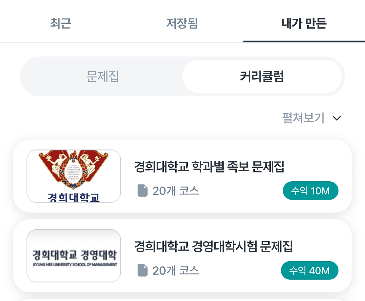Image resolution: width=365 pixels, height=301 pixels.
Task: Open the 저장됨 tab
Action: (x=182, y=23)
